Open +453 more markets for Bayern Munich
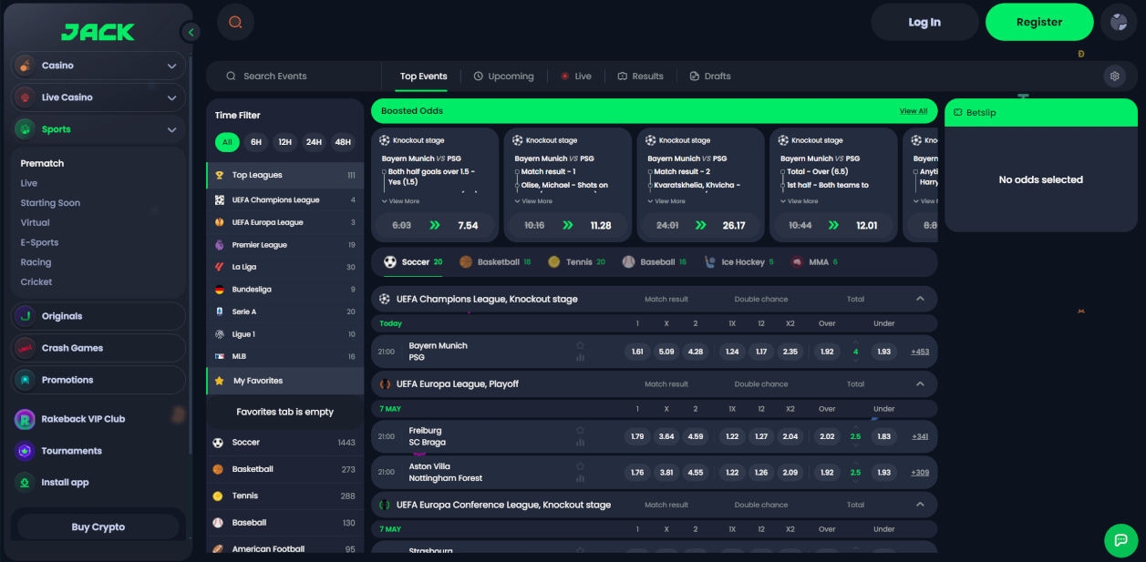 pyautogui.click(x=920, y=352)
